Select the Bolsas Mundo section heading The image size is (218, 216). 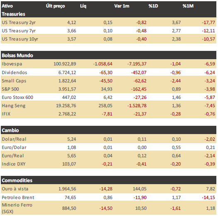click(x=17, y=55)
